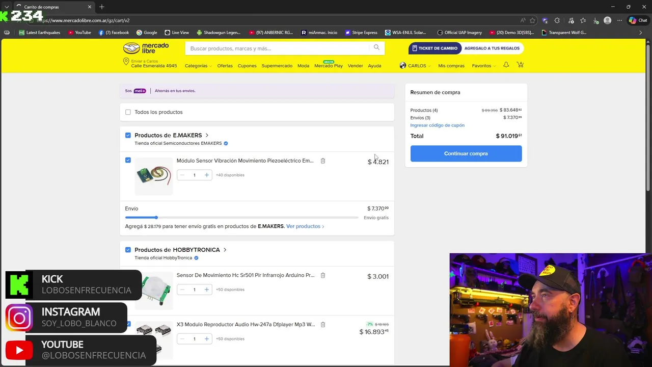Screen dimensions: 652x367
Task: Open the Ayuda menu item
Action: click(x=375, y=66)
